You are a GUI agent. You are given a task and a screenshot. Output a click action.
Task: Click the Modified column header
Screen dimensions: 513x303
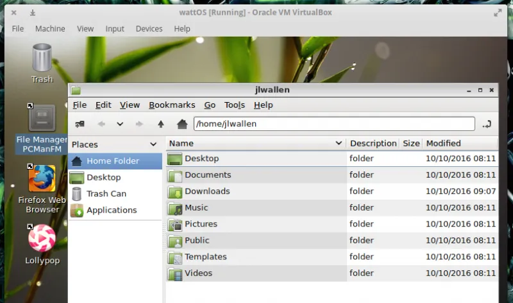coord(444,143)
